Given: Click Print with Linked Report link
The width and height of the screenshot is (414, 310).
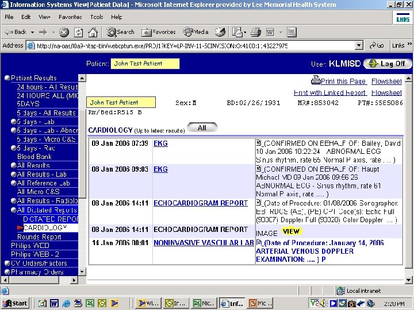Looking at the screenshot, I should pos(329,92).
